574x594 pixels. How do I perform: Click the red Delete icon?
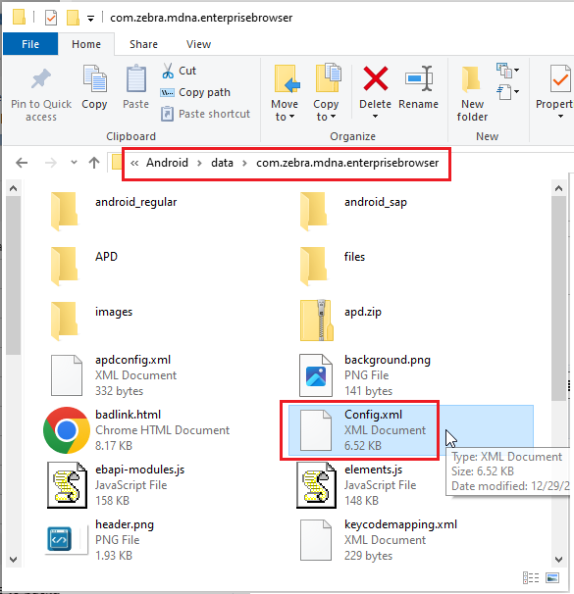(376, 78)
